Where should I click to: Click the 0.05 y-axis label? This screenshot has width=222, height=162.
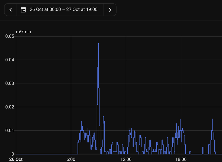pyautogui.click(x=10, y=36)
